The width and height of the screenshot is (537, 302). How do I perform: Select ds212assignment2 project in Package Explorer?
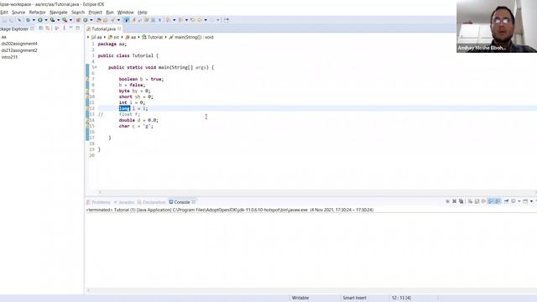click(19, 50)
